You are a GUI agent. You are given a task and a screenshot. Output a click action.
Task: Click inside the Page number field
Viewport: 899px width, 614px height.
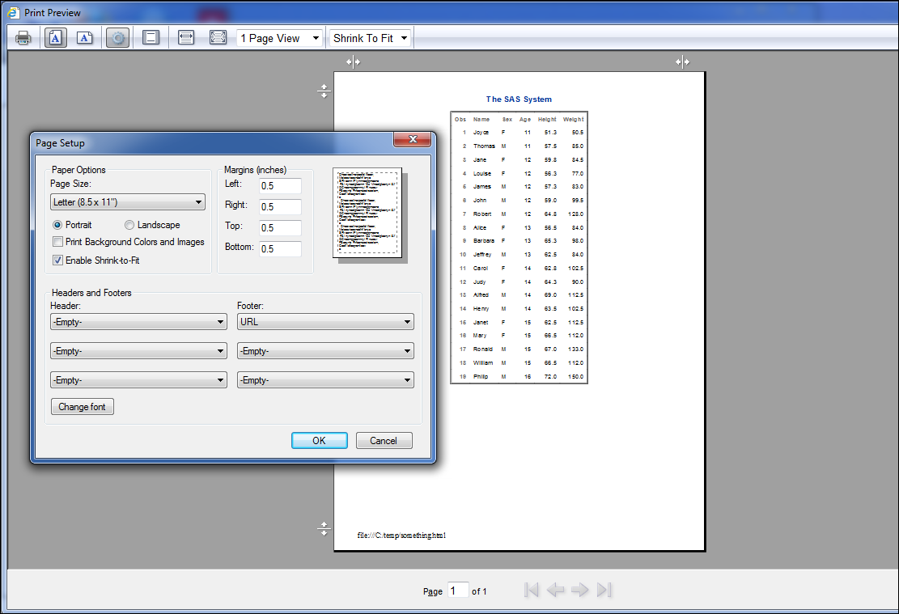click(x=458, y=590)
